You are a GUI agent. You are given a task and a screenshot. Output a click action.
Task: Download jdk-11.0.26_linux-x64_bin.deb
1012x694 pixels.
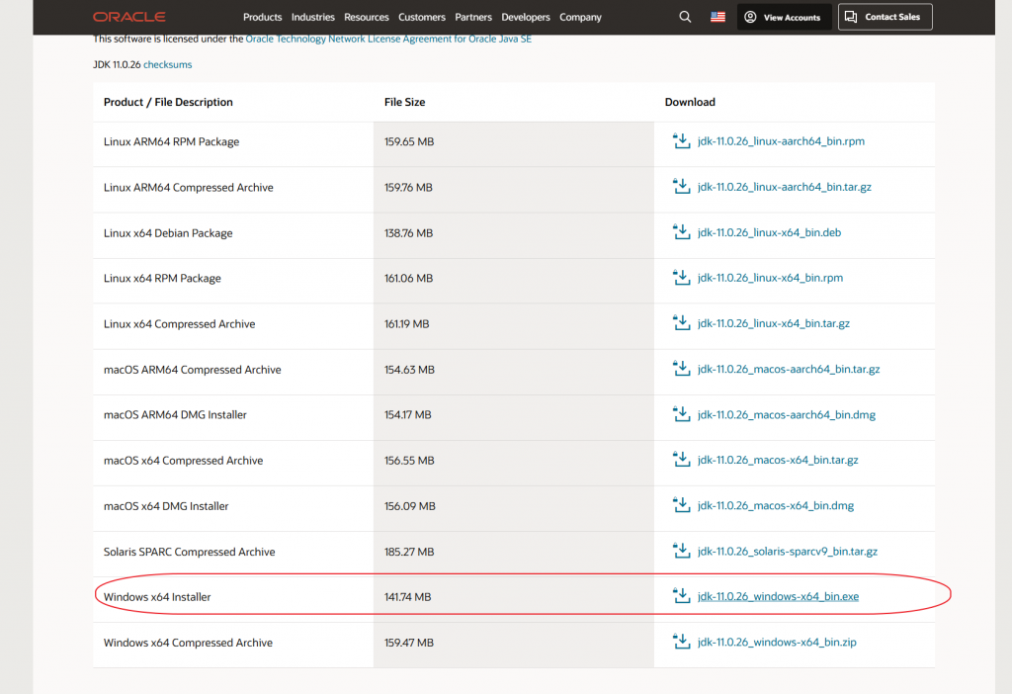(x=769, y=233)
